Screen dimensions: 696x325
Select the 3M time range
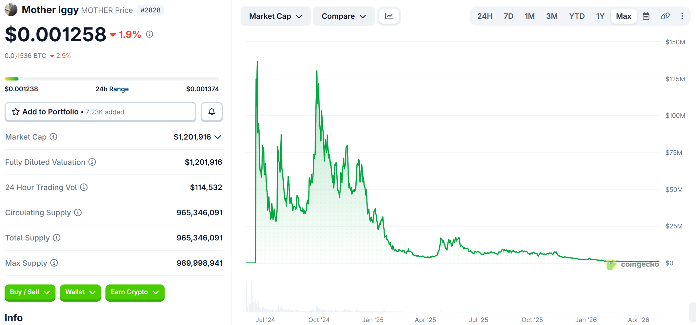[x=552, y=16]
